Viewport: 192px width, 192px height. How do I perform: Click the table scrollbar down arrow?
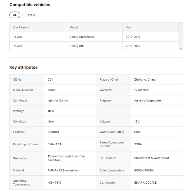[181, 48]
